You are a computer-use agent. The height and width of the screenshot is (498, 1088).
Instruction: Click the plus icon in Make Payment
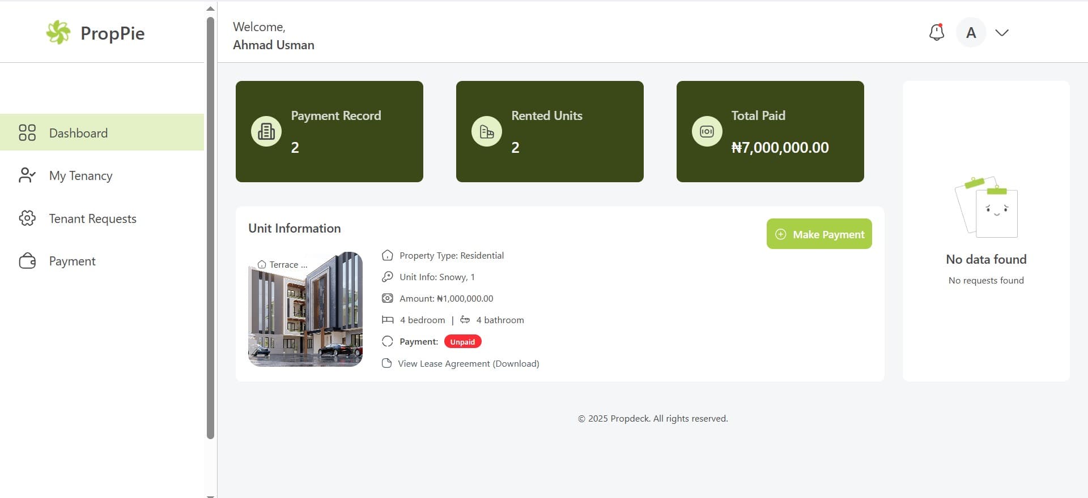781,234
